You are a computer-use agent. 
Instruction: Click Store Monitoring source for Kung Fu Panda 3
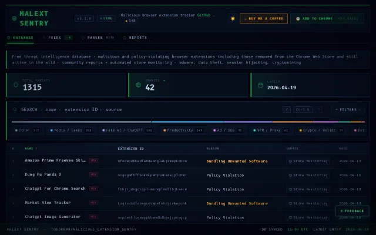[x=308, y=175]
